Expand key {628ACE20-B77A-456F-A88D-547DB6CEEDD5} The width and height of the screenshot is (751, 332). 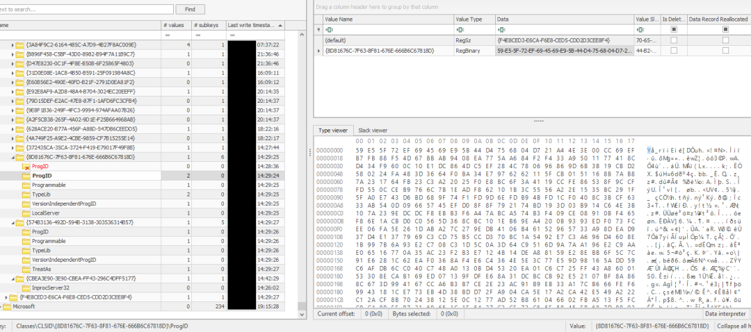(13, 128)
